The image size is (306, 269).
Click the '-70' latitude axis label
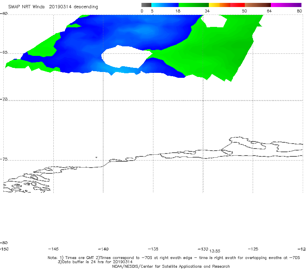point(4,99)
